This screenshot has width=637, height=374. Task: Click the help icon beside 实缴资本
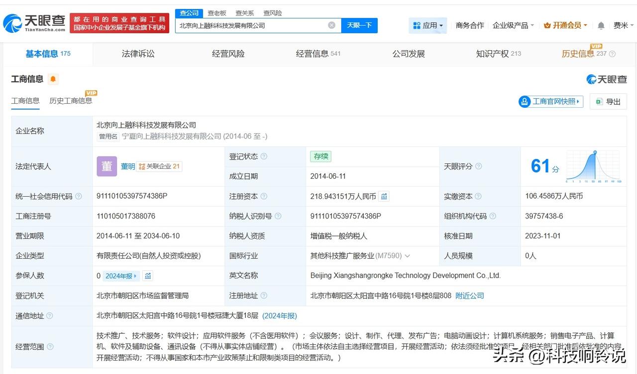[x=478, y=197]
